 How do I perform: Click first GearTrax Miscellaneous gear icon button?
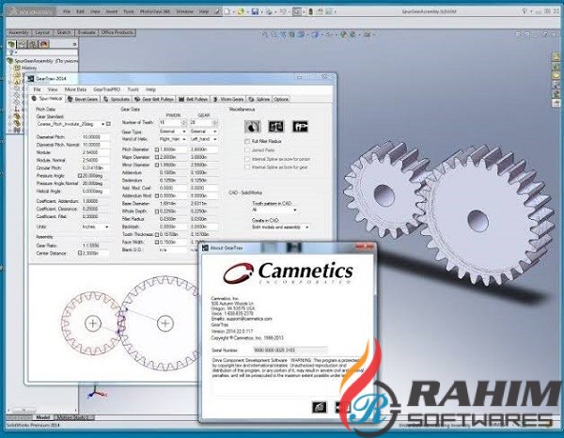coord(253,126)
